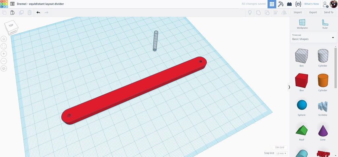Pick the purple Cone shape
Image resolution: width=338 pixels, height=157 pixels.
(x=323, y=131)
